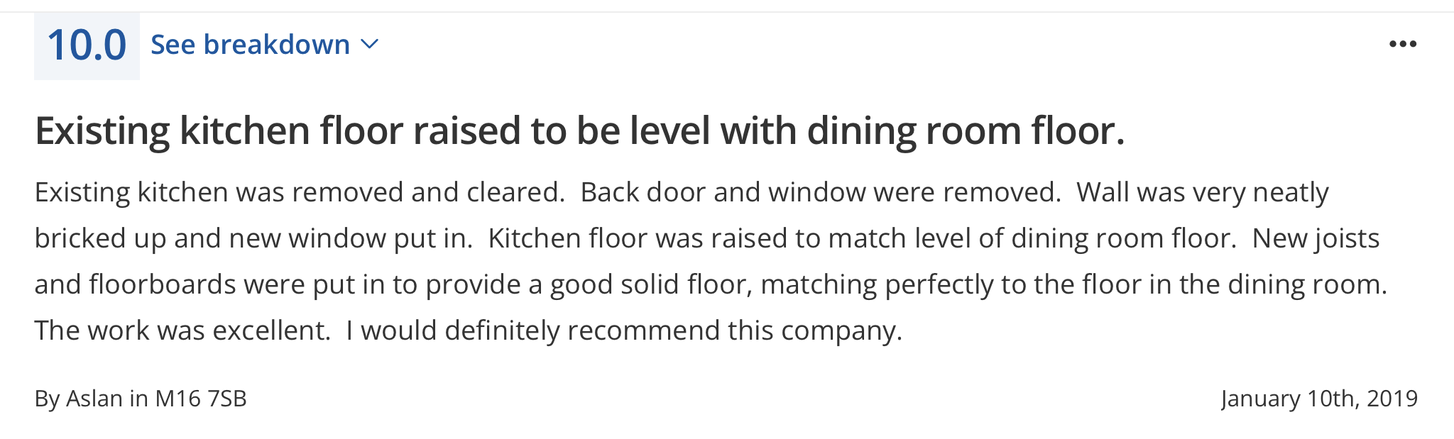The width and height of the screenshot is (1454, 439).
Task: Open the See breakdown link
Action: (x=251, y=45)
